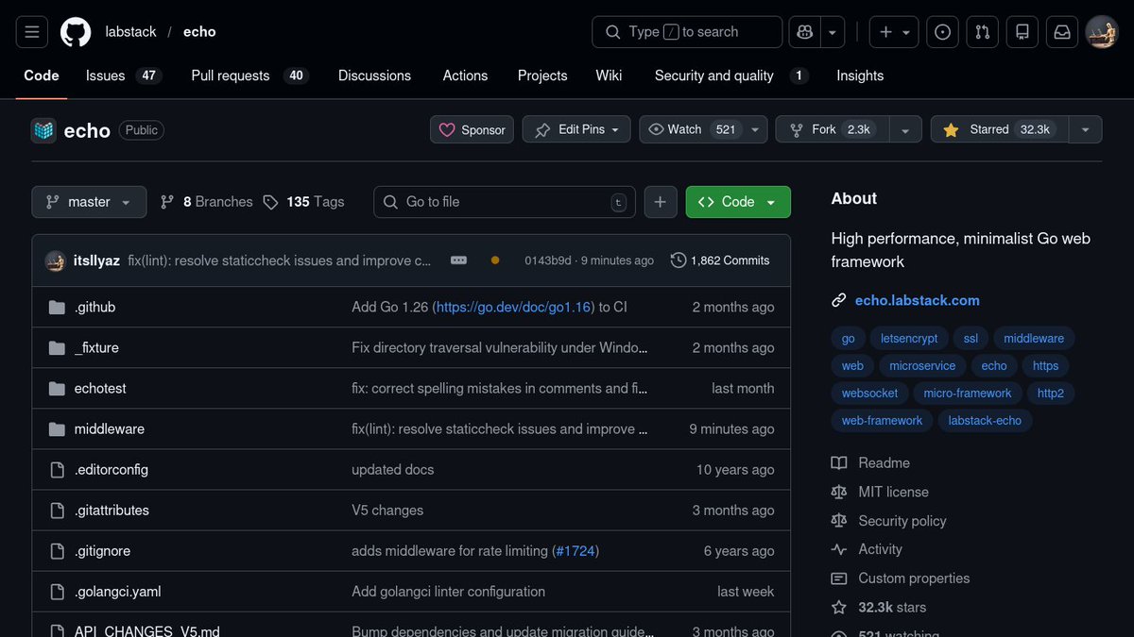
Task: Toggle the Starred button for echo
Action: click(x=1000, y=129)
